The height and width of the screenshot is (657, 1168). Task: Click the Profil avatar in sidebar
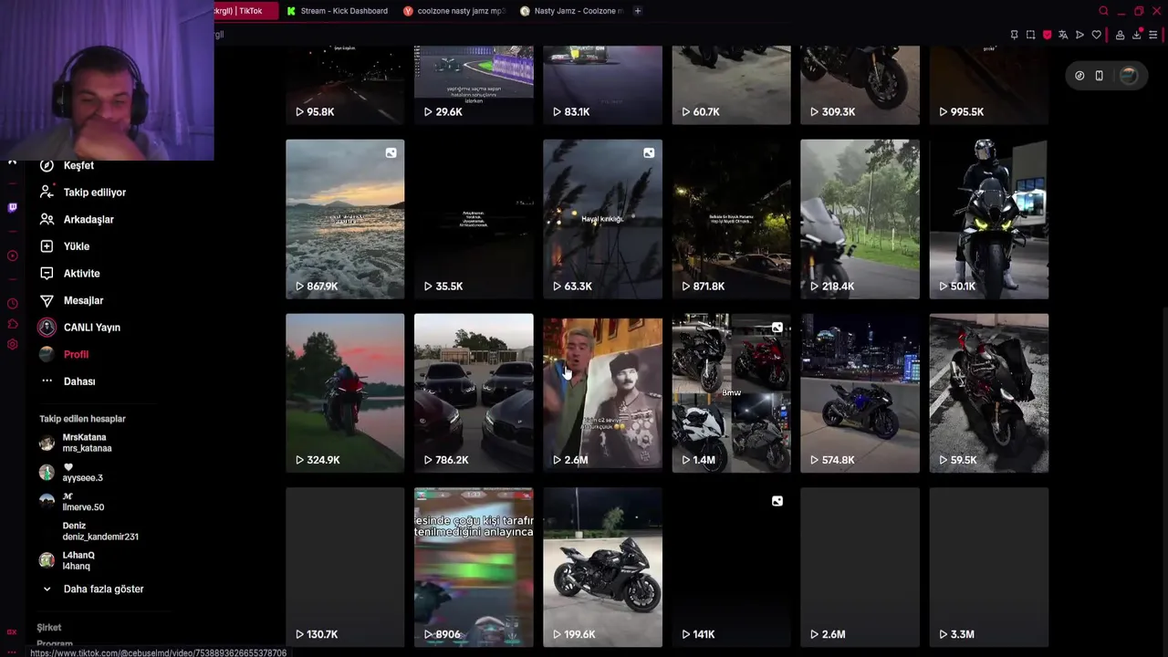[x=47, y=354]
